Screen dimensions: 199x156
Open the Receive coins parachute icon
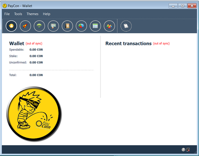point(39,26)
